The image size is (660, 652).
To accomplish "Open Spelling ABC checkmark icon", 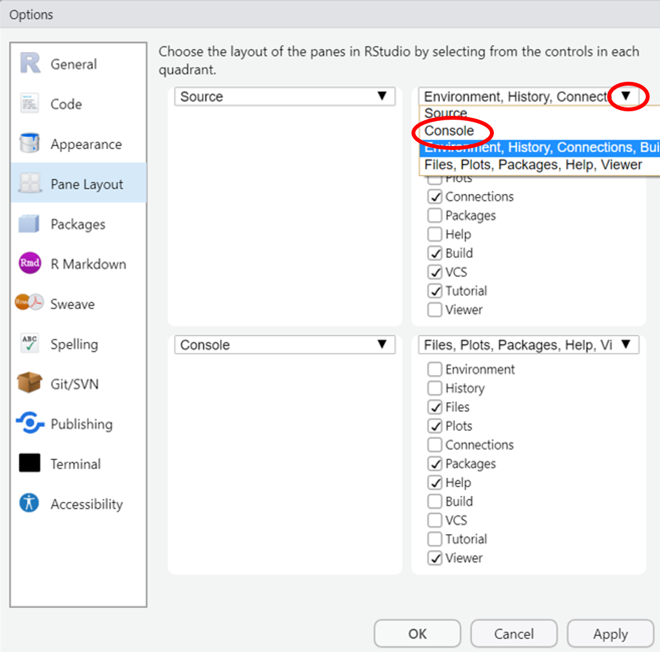I will pyautogui.click(x=30, y=344).
